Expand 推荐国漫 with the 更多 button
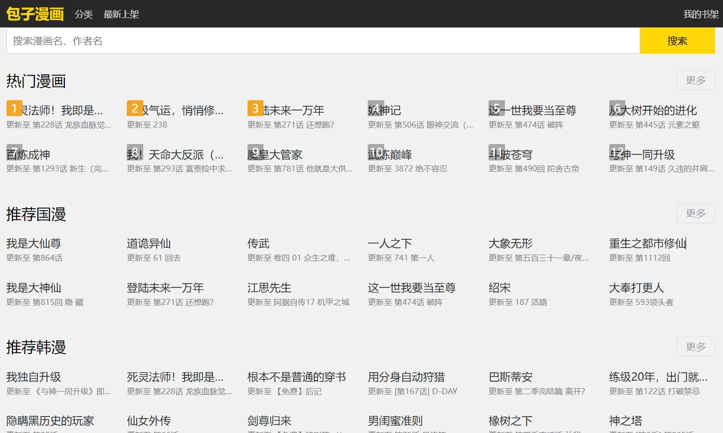 coord(696,213)
